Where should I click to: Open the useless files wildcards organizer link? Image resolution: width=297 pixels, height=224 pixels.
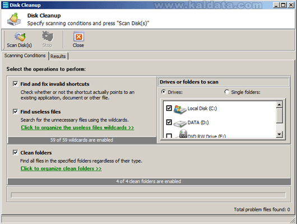click(x=77, y=128)
